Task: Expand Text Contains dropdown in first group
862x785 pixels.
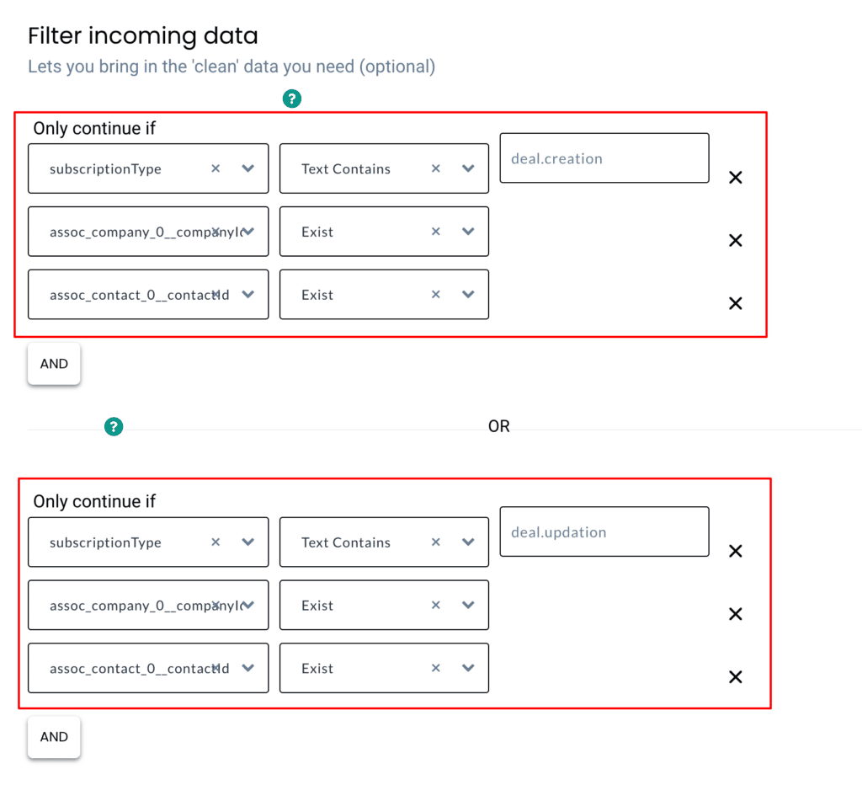Action: 468,168
